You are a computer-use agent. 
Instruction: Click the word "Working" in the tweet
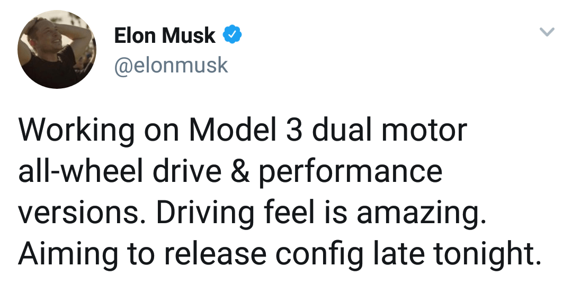tap(77, 131)
